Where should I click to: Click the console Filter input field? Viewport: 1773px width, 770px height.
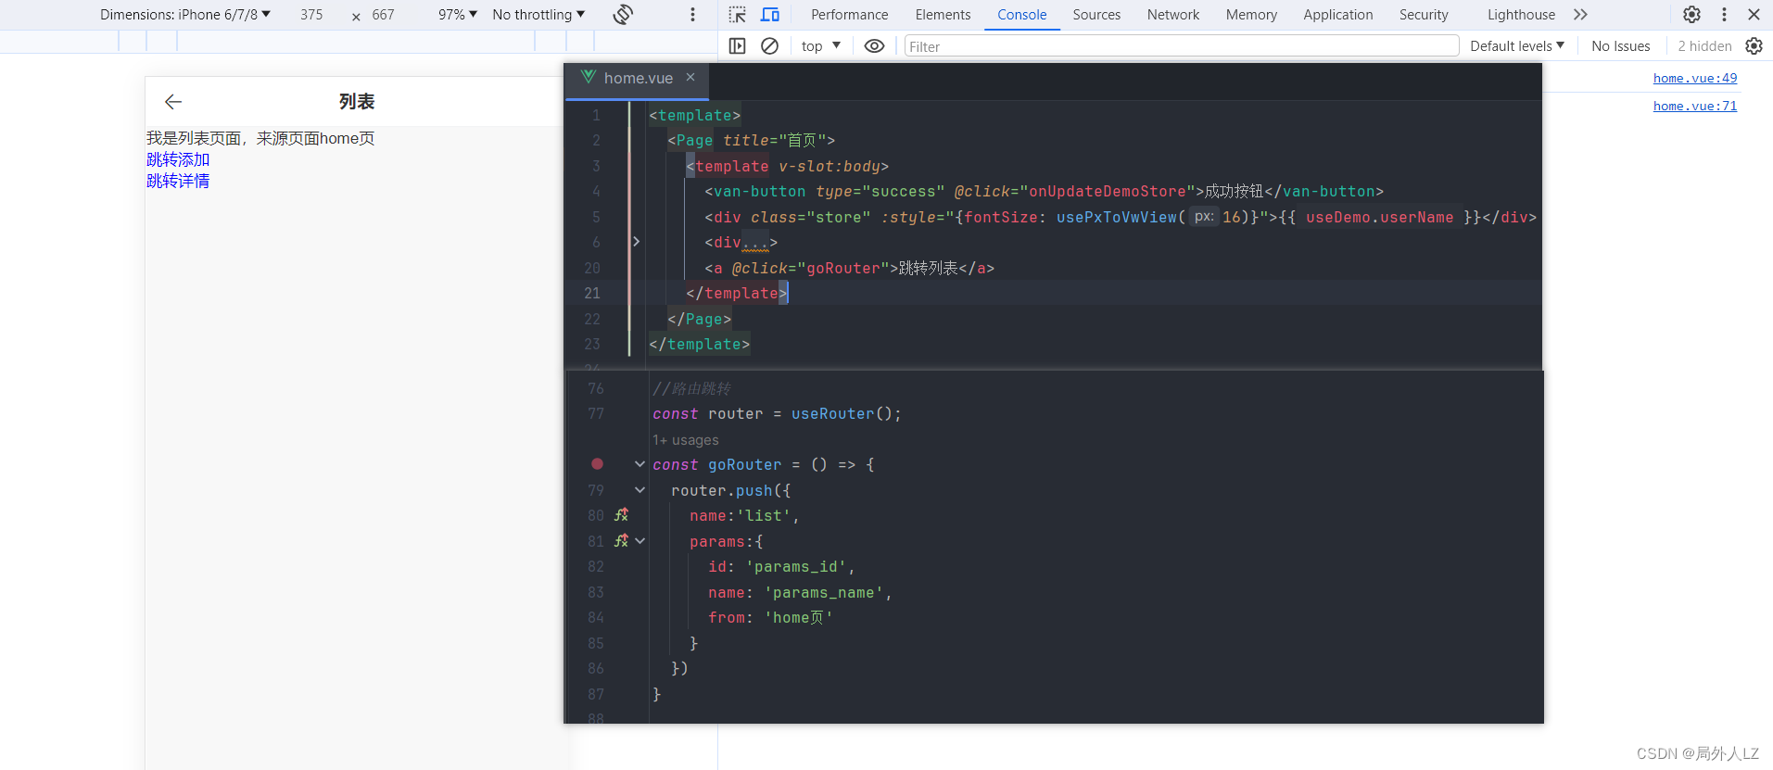tap(1182, 46)
